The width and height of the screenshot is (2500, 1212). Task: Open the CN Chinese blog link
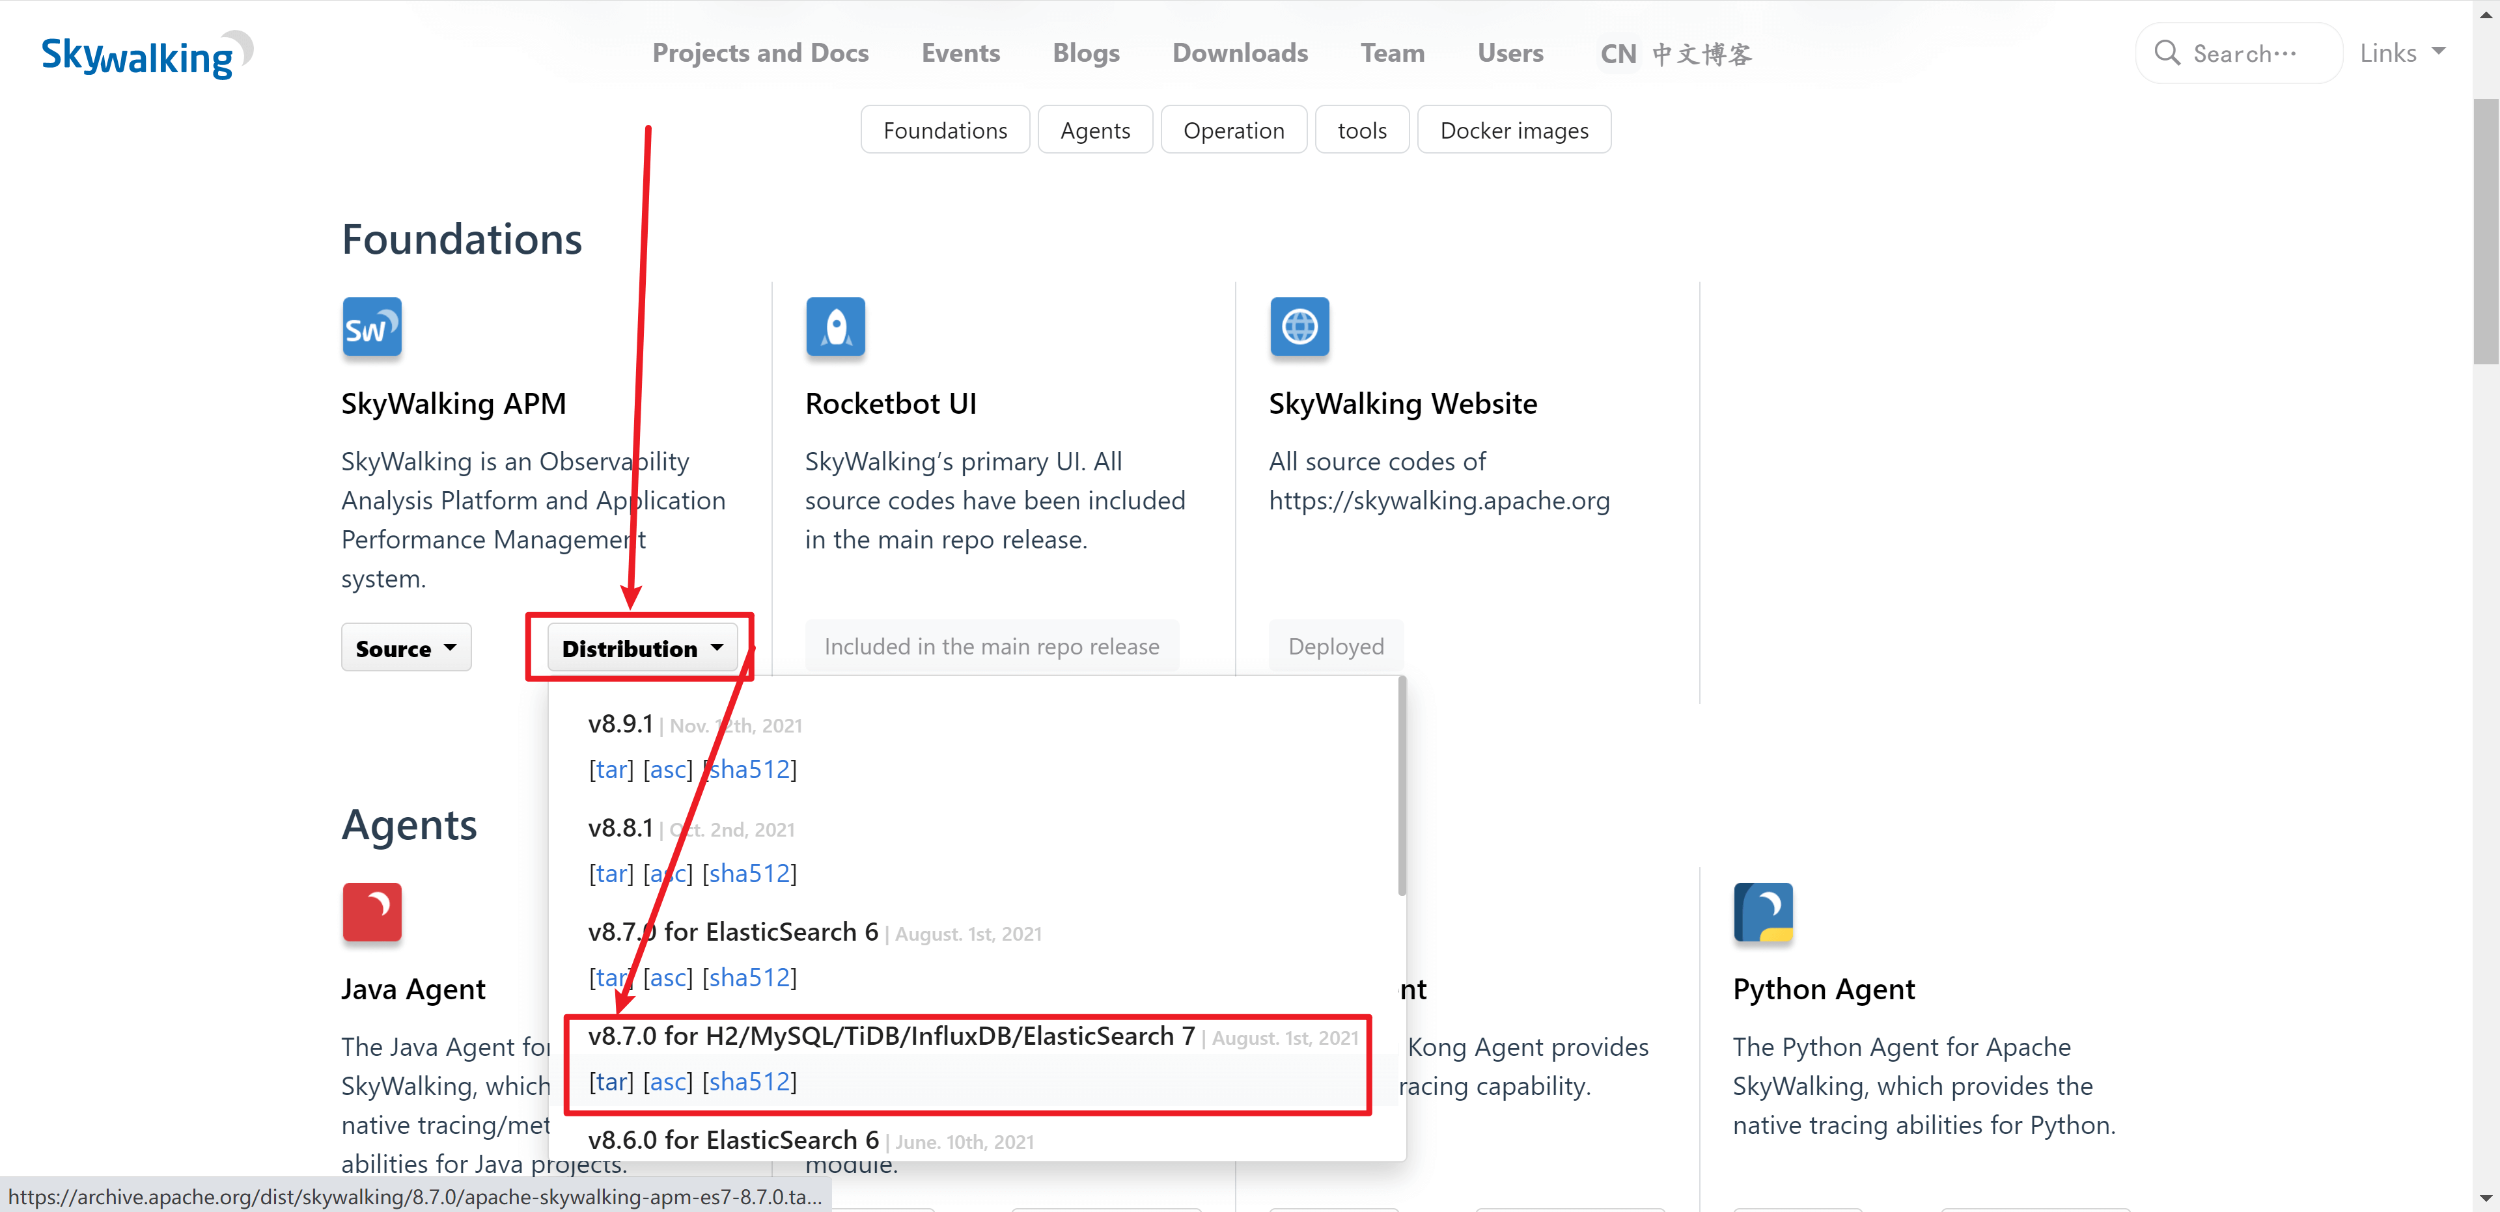pos(1675,53)
